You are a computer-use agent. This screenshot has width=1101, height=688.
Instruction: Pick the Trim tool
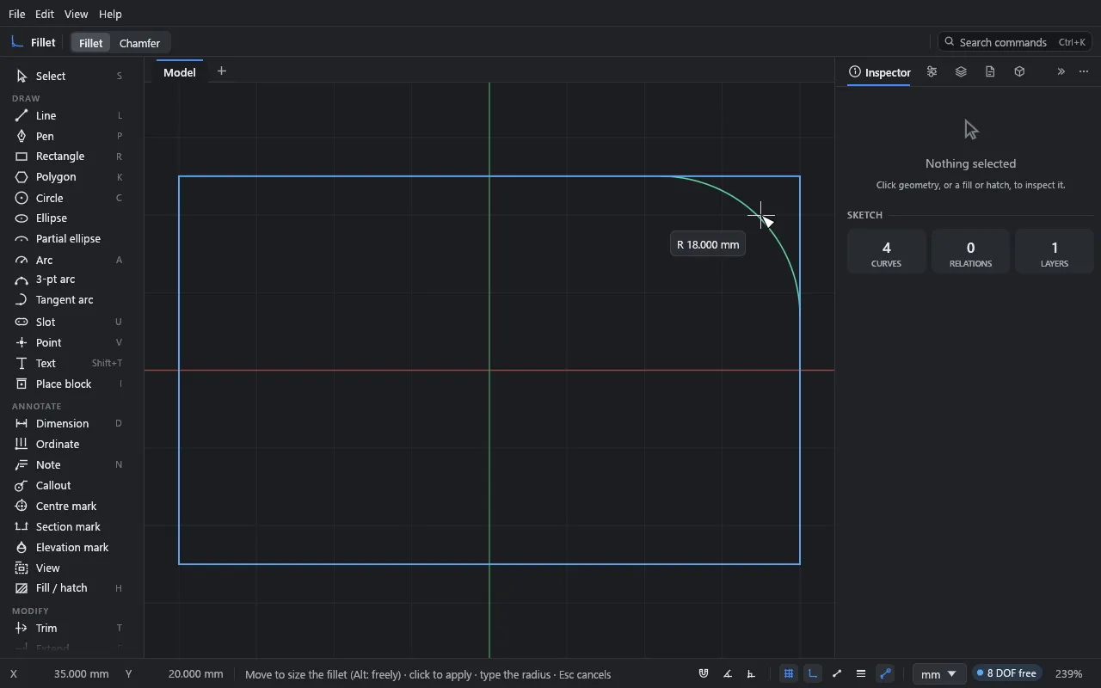click(x=69, y=628)
